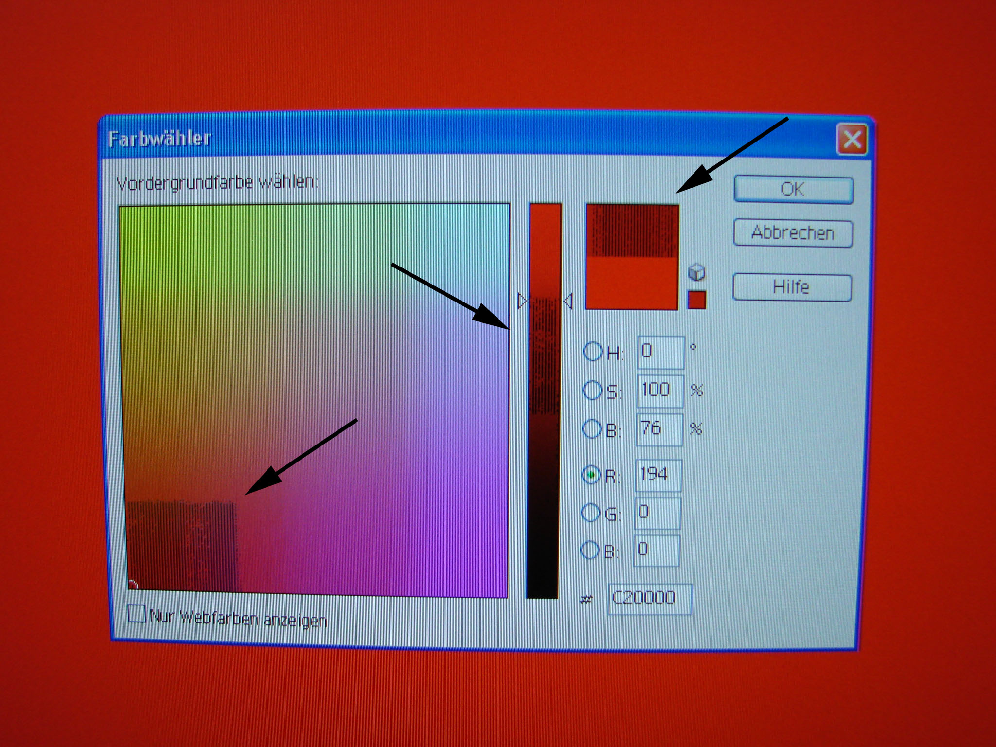996x747 pixels.
Task: Open Hilfe help button
Action: tap(792, 287)
